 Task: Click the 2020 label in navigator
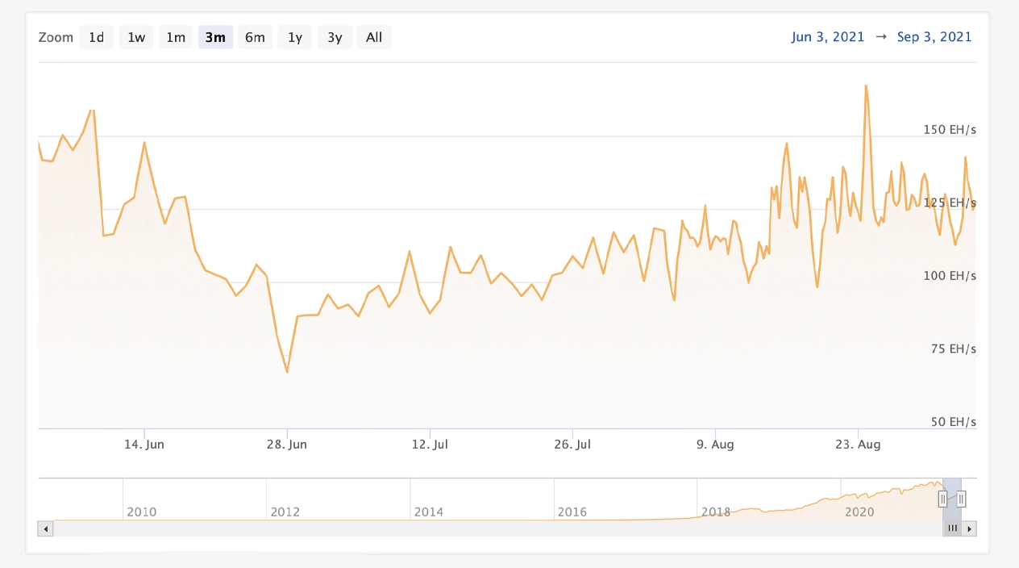point(859,512)
